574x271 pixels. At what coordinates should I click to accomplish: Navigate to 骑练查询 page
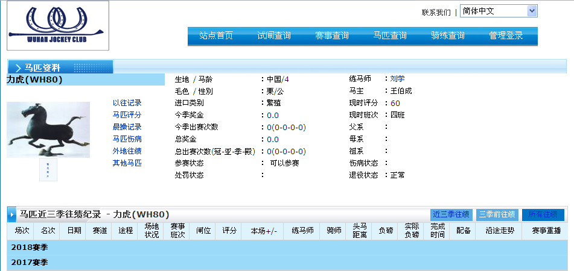tap(448, 36)
